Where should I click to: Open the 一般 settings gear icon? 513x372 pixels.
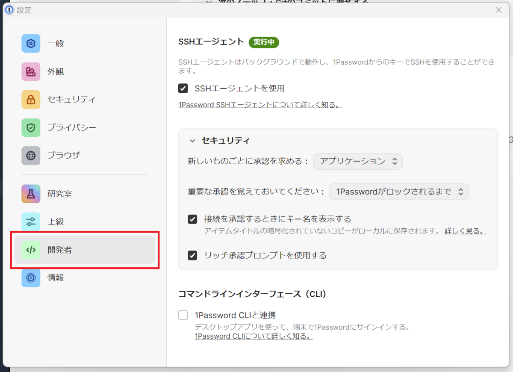pos(31,43)
